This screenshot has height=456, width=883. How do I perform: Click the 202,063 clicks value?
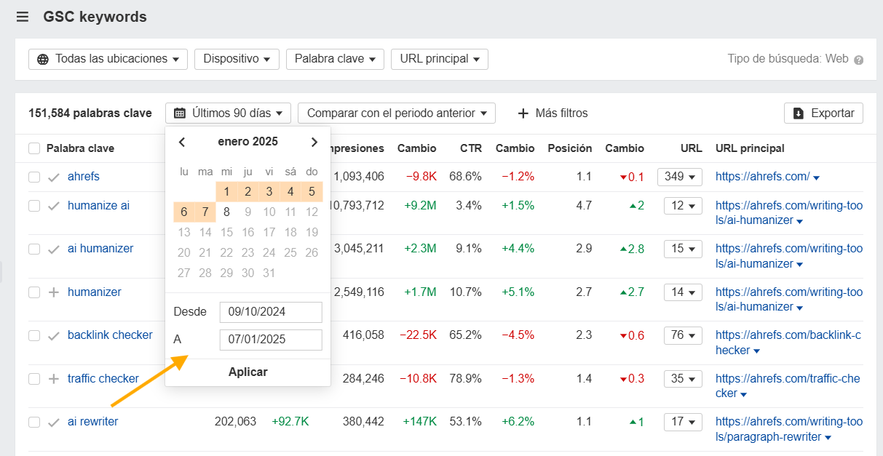235,422
